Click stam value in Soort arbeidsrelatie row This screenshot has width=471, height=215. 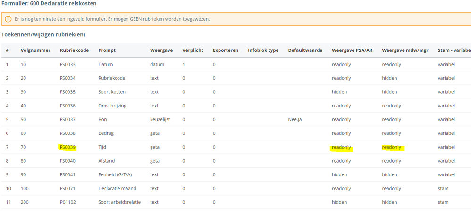(x=443, y=202)
